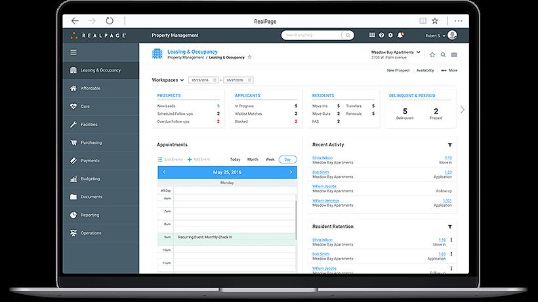
Task: Open the apps grid icon
Action: pyautogui.click(x=372, y=35)
